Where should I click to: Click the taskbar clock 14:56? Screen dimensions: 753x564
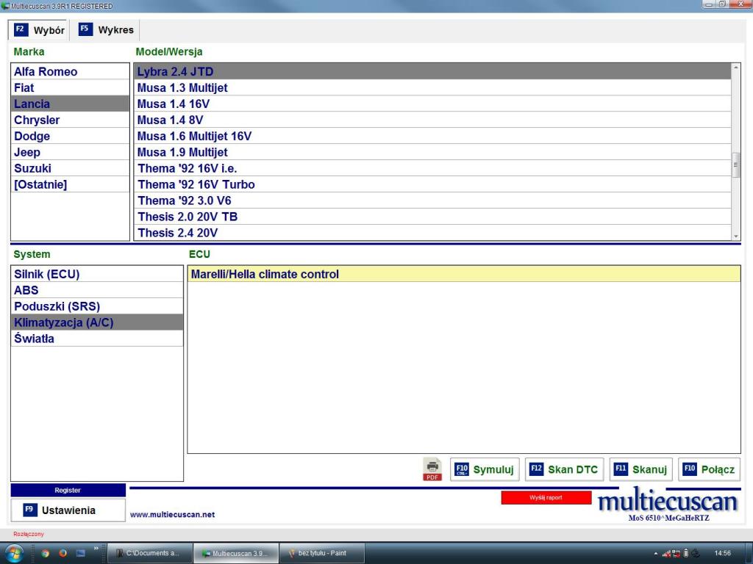click(722, 553)
